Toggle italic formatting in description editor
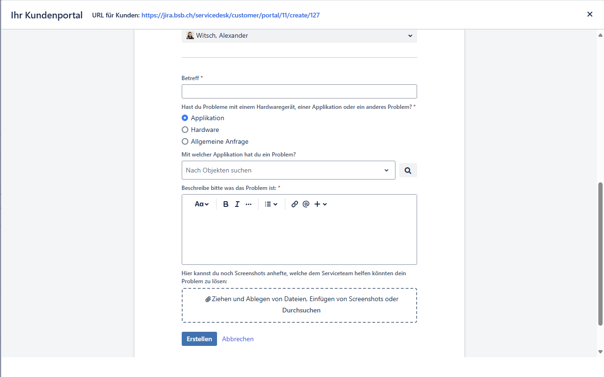Image resolution: width=604 pixels, height=377 pixels. [x=237, y=204]
